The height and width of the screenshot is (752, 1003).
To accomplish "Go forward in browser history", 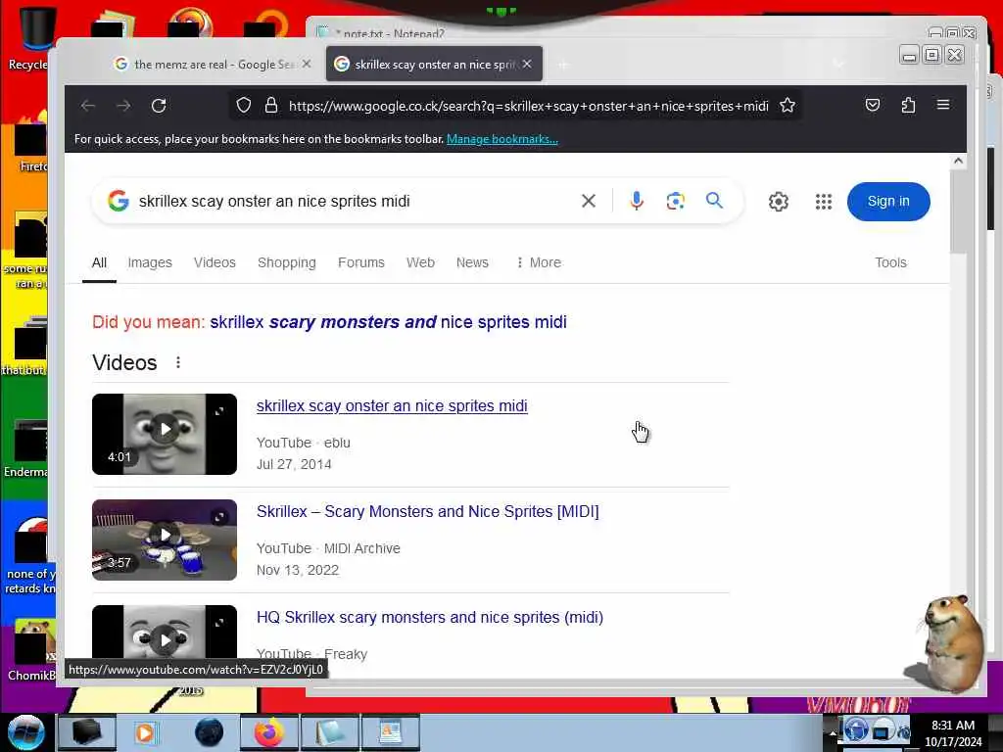I will (123, 106).
